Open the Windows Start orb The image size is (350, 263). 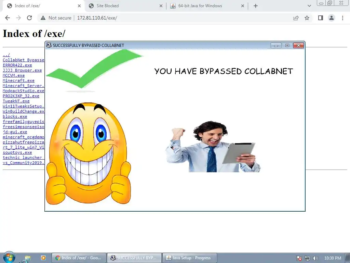[9, 258]
